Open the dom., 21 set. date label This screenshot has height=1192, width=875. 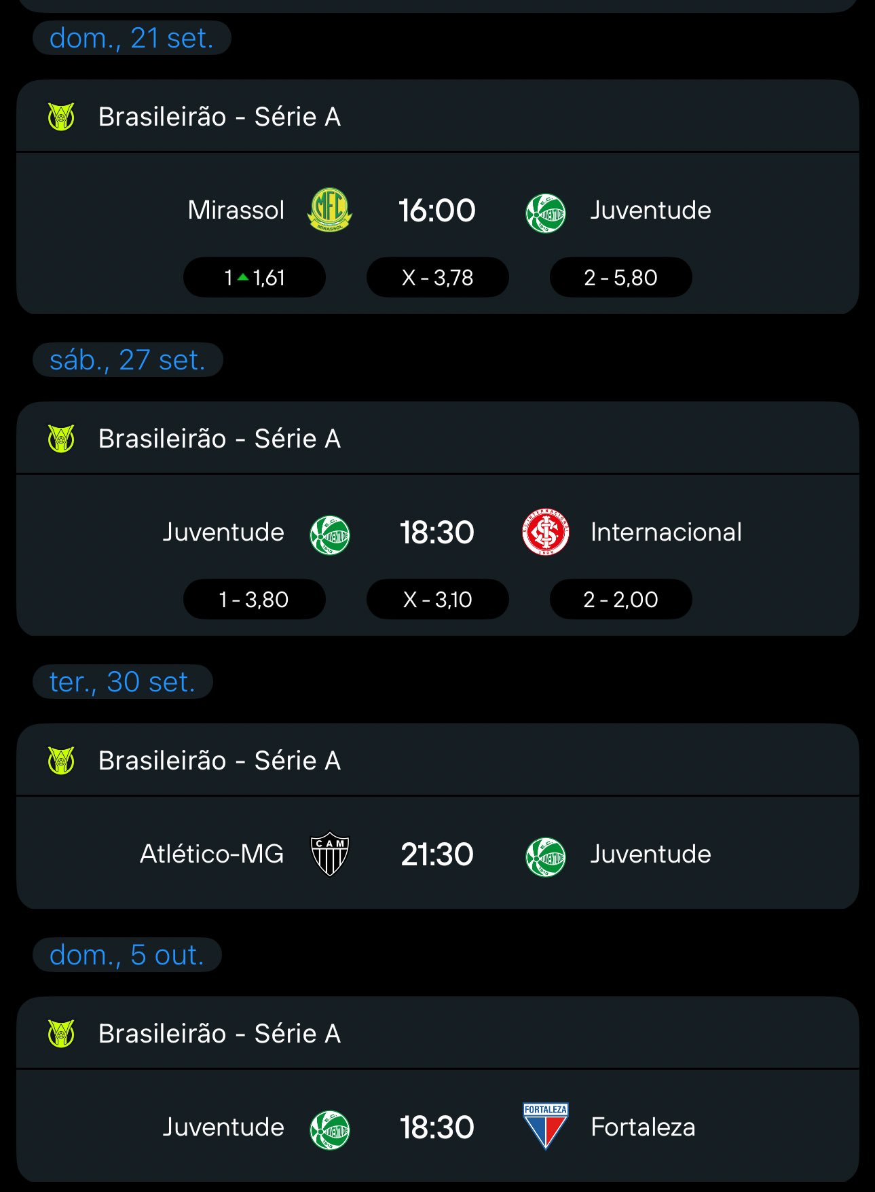pos(132,38)
